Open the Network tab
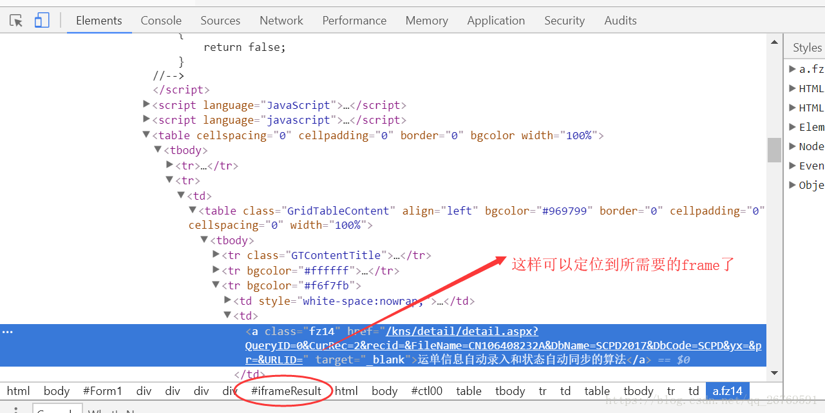The image size is (825, 413). pos(281,21)
